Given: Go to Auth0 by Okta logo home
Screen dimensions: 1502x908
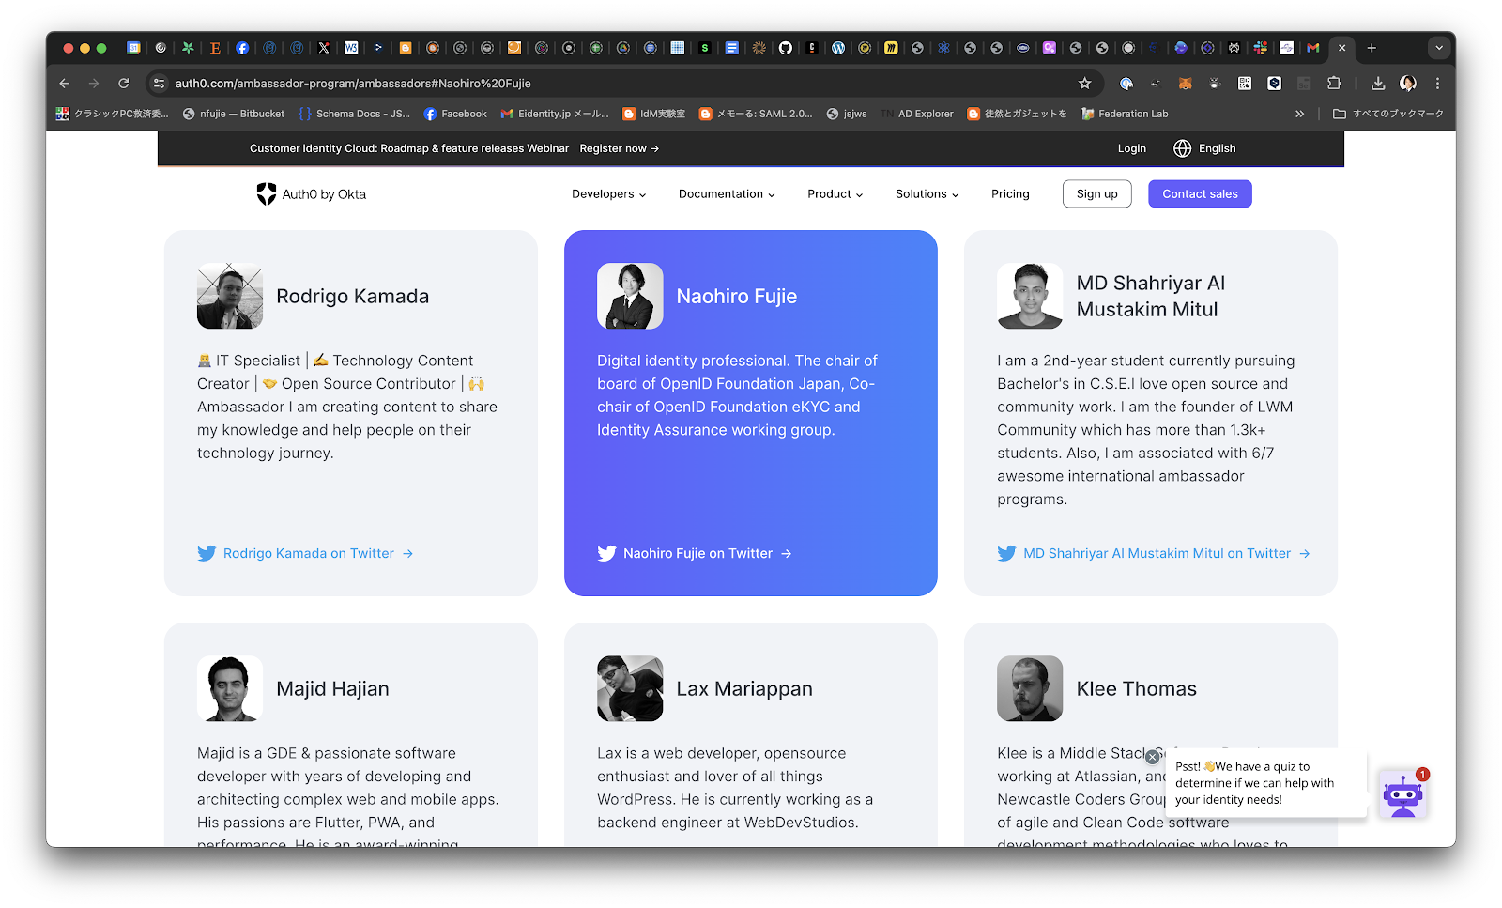Looking at the screenshot, I should click(312, 194).
